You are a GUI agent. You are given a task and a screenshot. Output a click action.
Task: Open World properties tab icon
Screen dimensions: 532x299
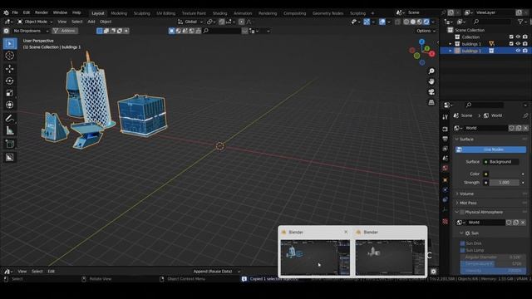coord(446,168)
